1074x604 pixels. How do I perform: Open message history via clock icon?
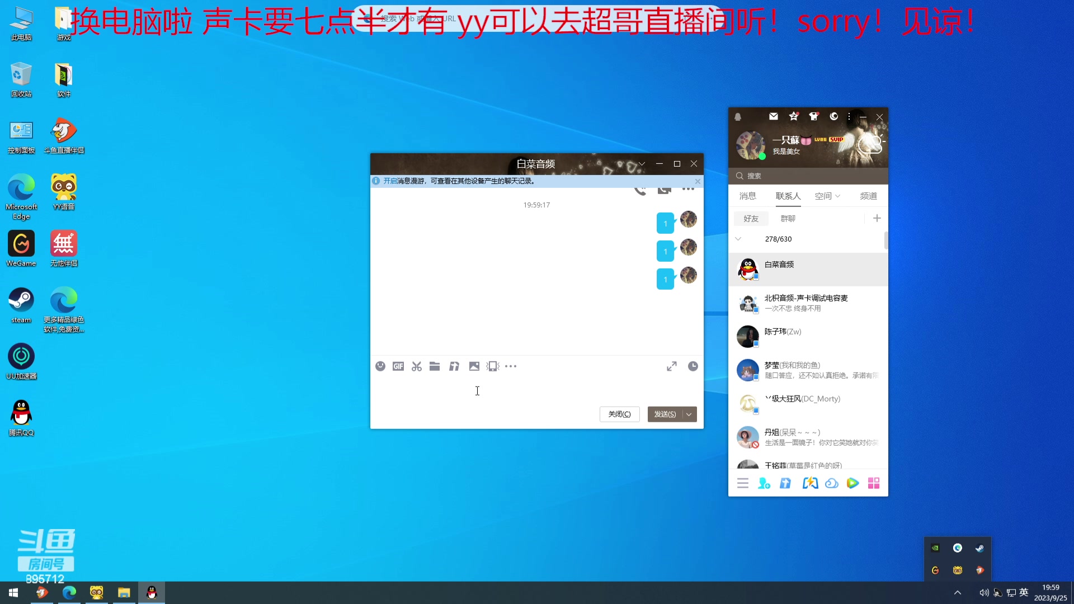coord(693,366)
